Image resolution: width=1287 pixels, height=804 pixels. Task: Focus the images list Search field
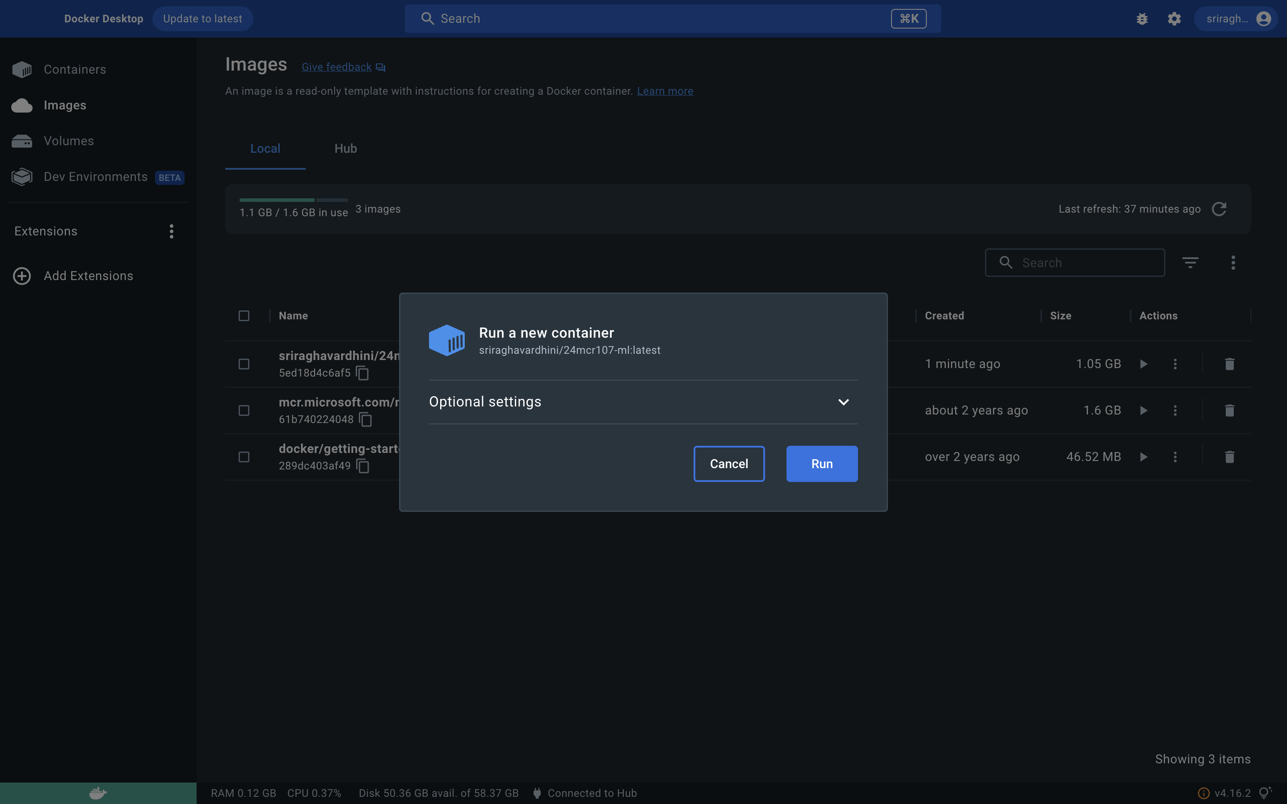tap(1074, 263)
